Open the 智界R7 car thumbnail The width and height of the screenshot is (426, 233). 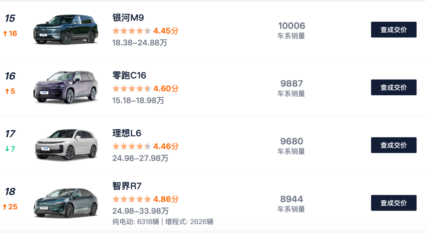65,203
